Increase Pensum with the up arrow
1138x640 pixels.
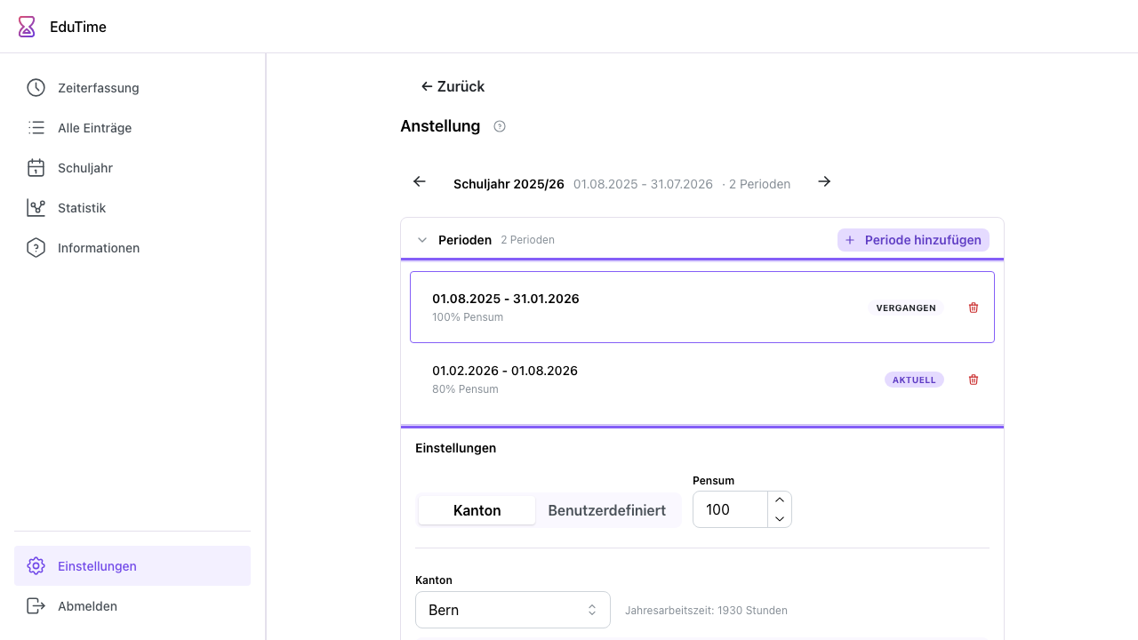780,500
